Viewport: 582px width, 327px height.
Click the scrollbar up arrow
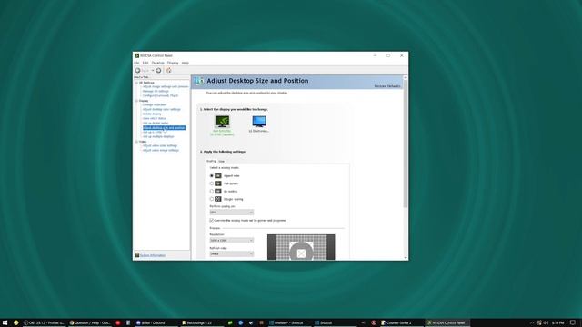tap(406, 77)
